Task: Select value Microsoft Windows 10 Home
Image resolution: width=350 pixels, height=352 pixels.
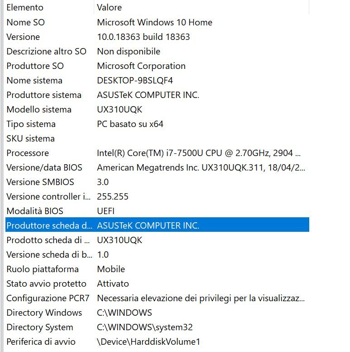Action: [154, 22]
